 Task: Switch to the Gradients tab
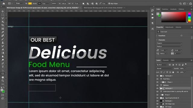173,9
